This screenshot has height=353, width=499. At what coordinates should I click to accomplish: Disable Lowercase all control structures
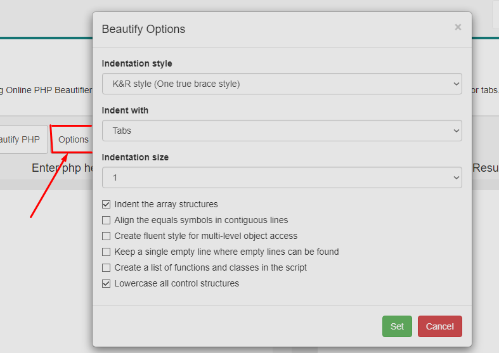(x=106, y=284)
